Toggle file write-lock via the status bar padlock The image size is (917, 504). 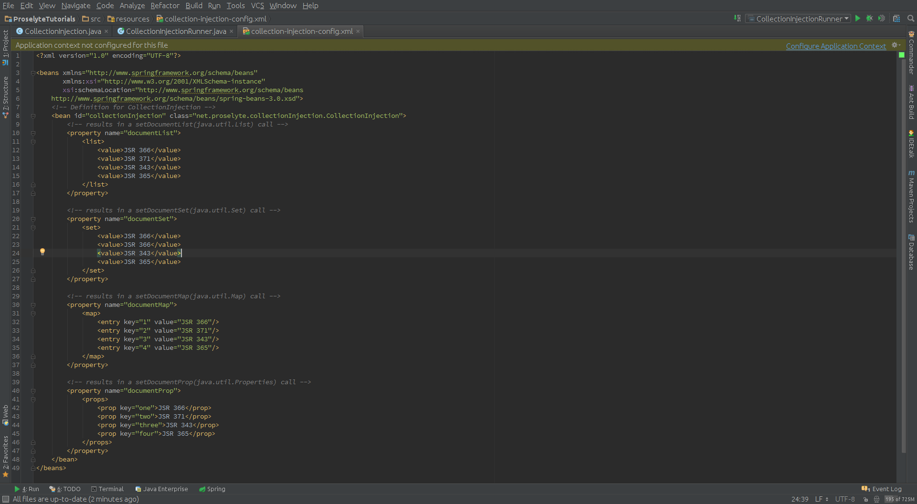tap(865, 499)
